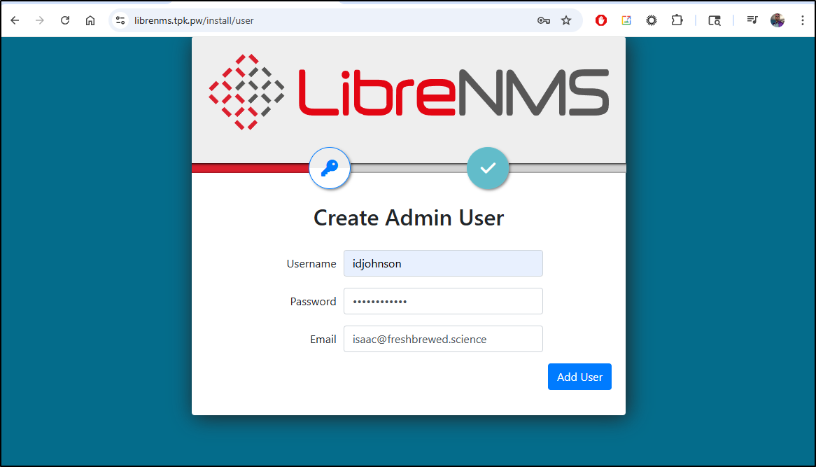Open the Chrome three-dot menu
The image size is (816, 467).
tap(803, 20)
